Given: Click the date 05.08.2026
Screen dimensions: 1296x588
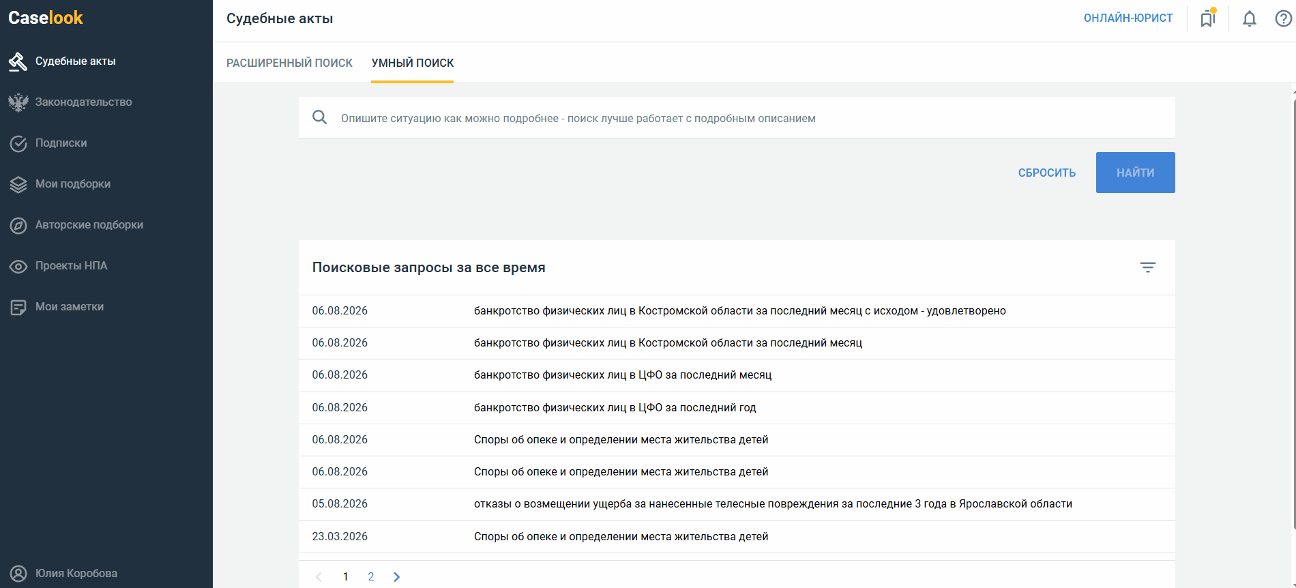Looking at the screenshot, I should pos(340,504).
